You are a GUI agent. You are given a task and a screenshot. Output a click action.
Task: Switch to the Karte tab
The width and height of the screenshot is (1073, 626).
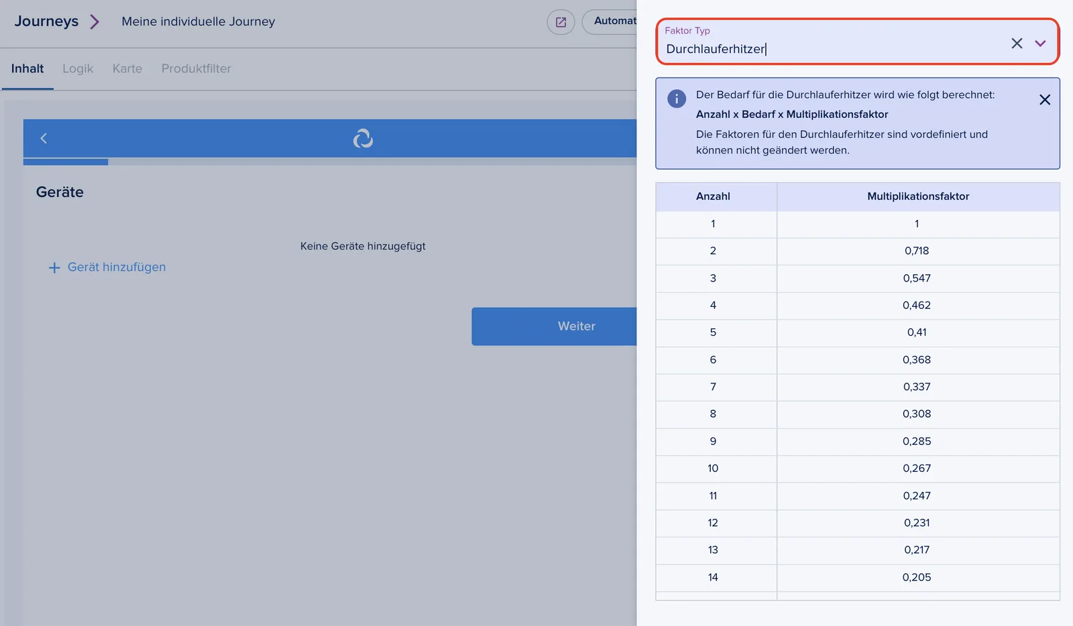[x=127, y=68]
